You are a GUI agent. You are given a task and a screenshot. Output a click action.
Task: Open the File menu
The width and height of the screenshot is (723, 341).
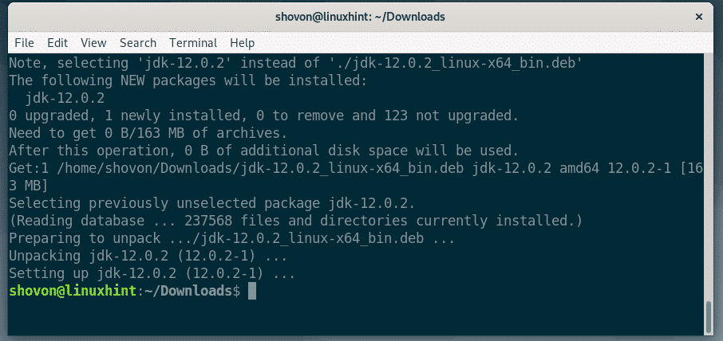pos(24,42)
